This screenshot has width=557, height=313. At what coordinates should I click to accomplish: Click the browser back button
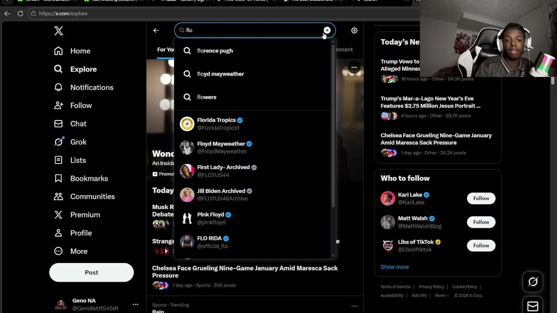[x=7, y=13]
